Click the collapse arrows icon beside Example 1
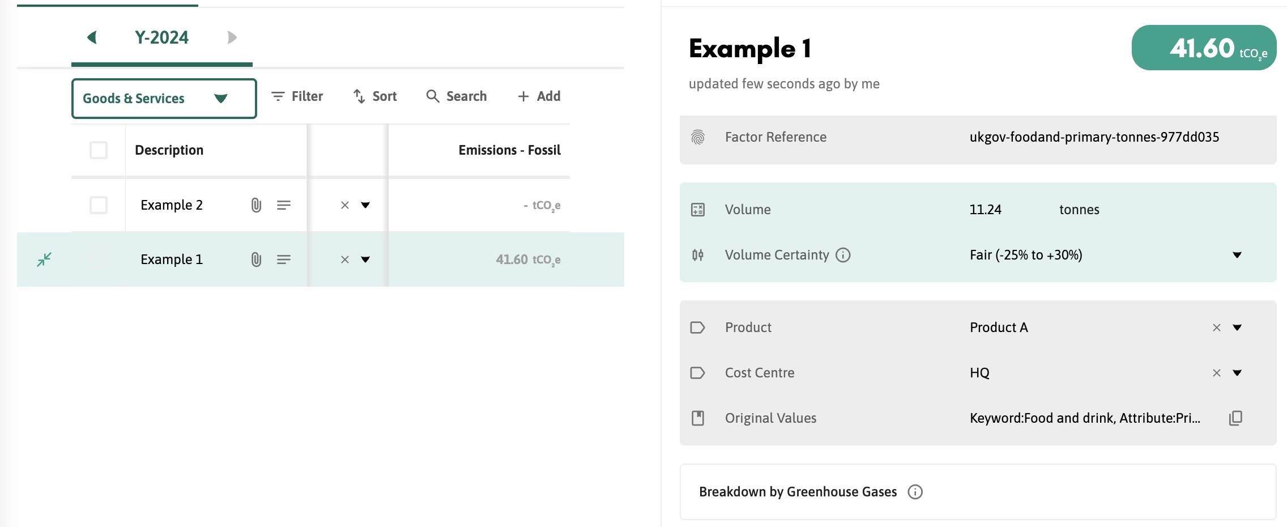This screenshot has height=527, width=1287. point(44,260)
